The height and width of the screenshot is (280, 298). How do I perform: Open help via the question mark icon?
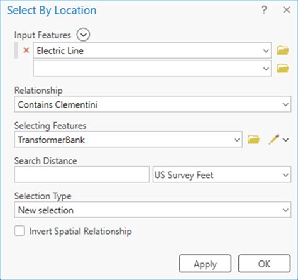(x=264, y=10)
